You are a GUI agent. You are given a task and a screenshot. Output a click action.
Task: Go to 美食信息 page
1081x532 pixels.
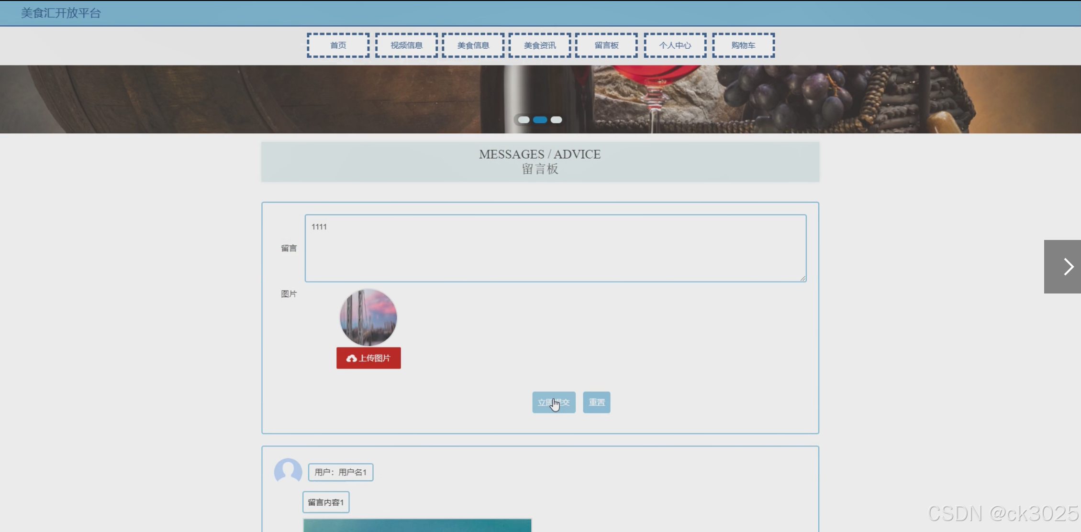click(x=473, y=45)
